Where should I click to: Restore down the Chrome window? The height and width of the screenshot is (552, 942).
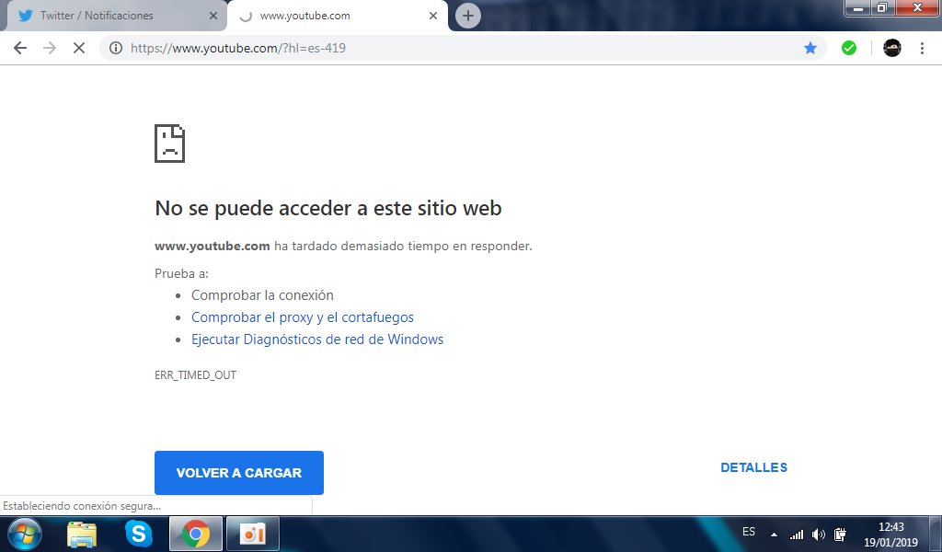pyautogui.click(x=882, y=7)
